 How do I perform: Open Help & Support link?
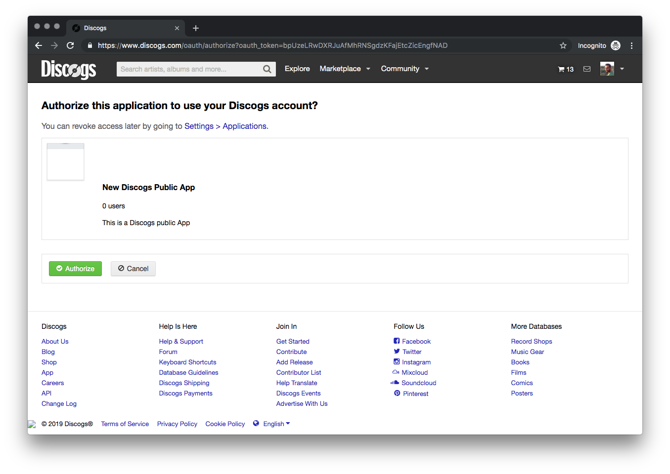181,341
